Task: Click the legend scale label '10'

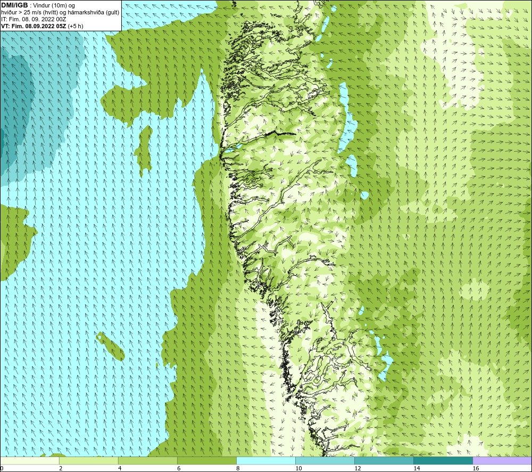Action: click(298, 468)
